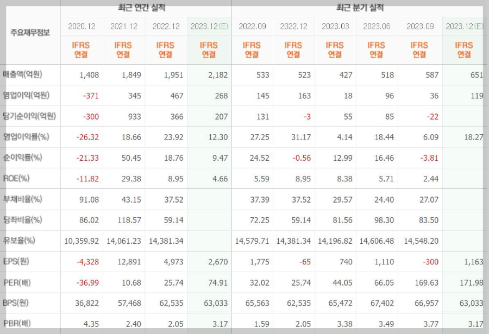Click ROE value 2.44 for 2023.09

click(431, 179)
